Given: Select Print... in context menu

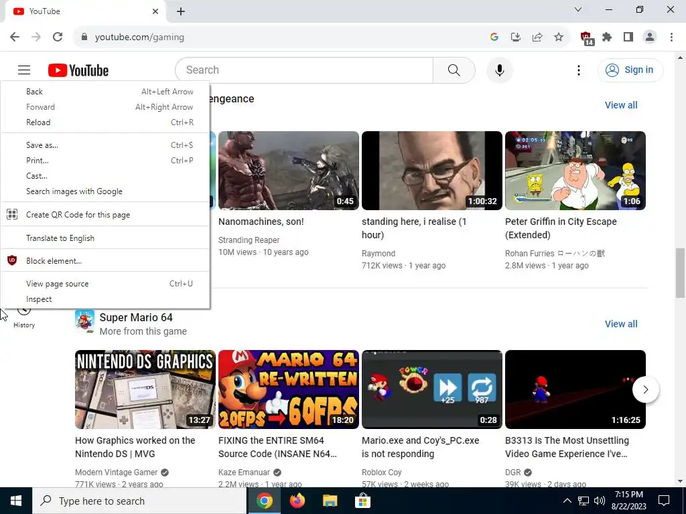Looking at the screenshot, I should (105, 161).
